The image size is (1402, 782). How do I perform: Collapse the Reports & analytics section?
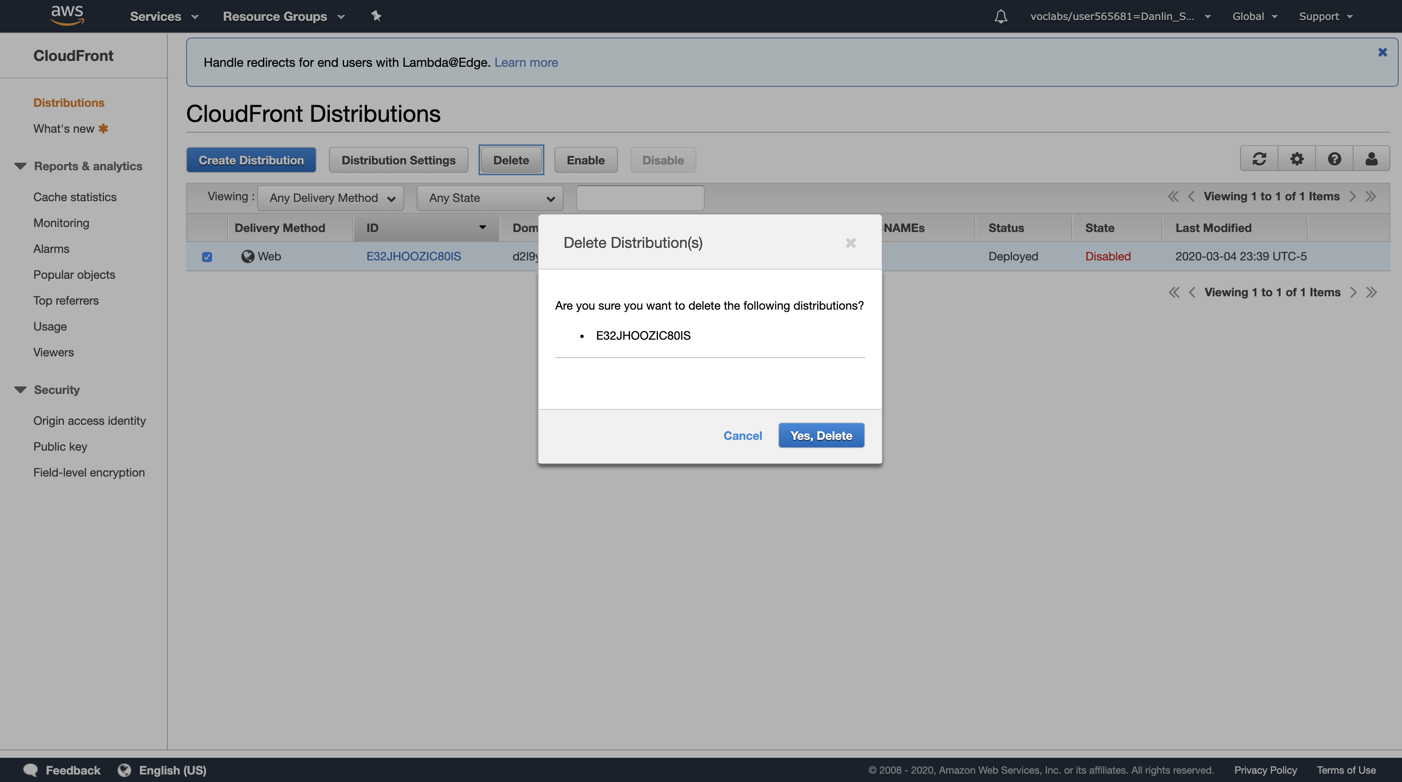tap(21, 166)
